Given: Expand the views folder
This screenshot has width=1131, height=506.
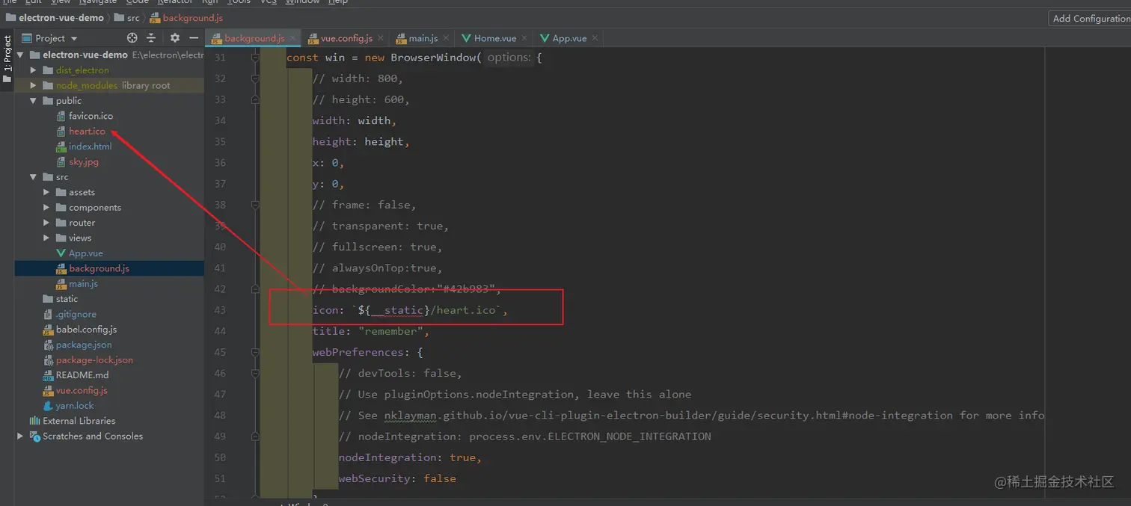Looking at the screenshot, I should click(x=46, y=238).
